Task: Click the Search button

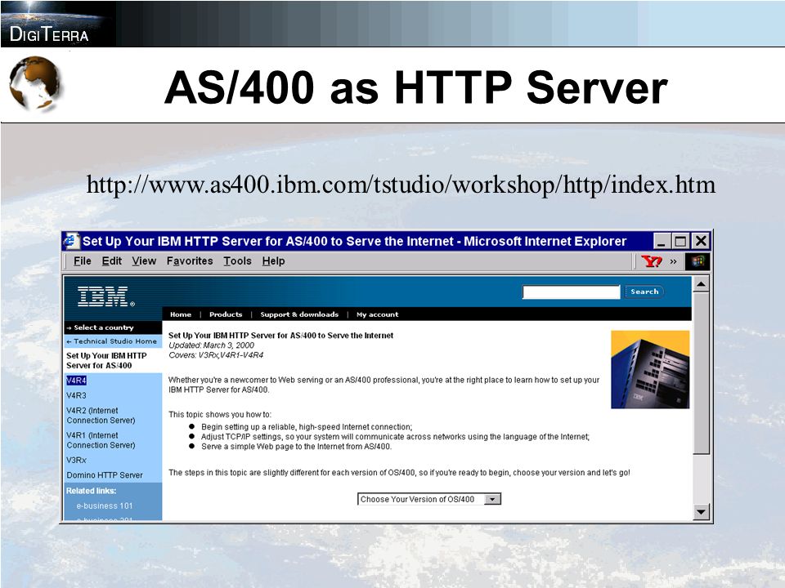Action: click(644, 292)
